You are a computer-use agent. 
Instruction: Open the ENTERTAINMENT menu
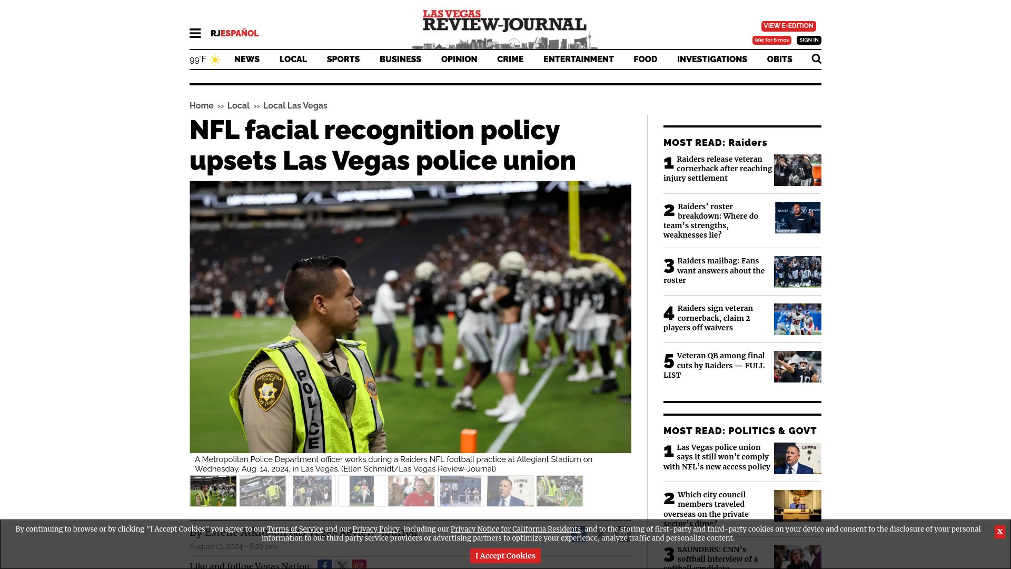click(579, 59)
